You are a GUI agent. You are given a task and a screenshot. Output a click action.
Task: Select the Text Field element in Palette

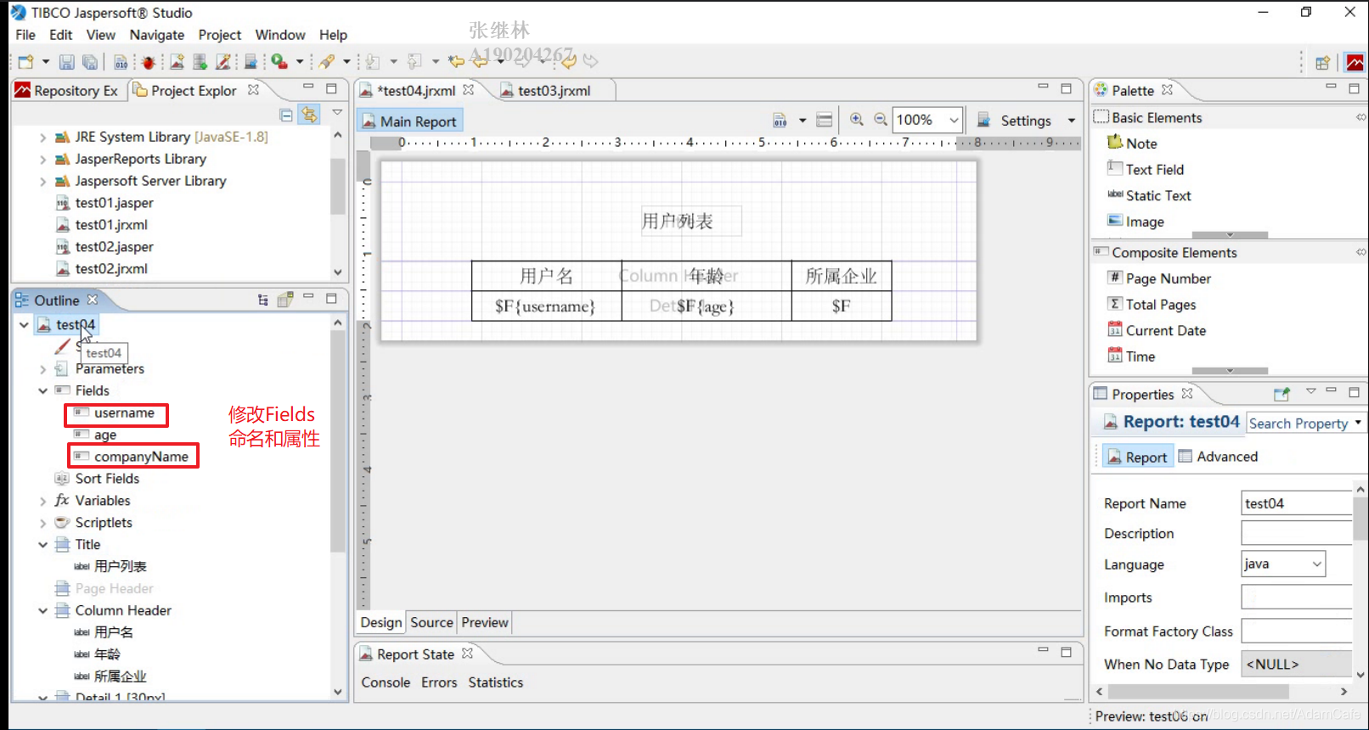pyautogui.click(x=1146, y=170)
